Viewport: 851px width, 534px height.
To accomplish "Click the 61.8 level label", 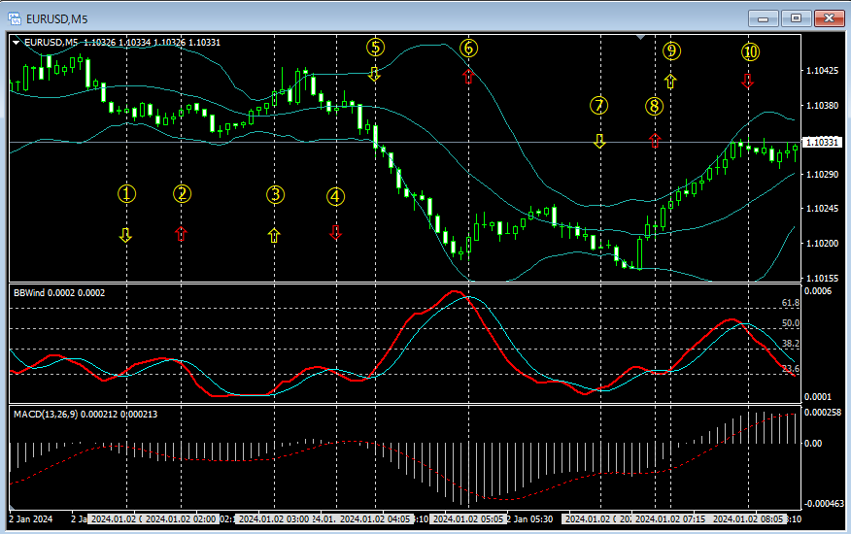I will (791, 303).
